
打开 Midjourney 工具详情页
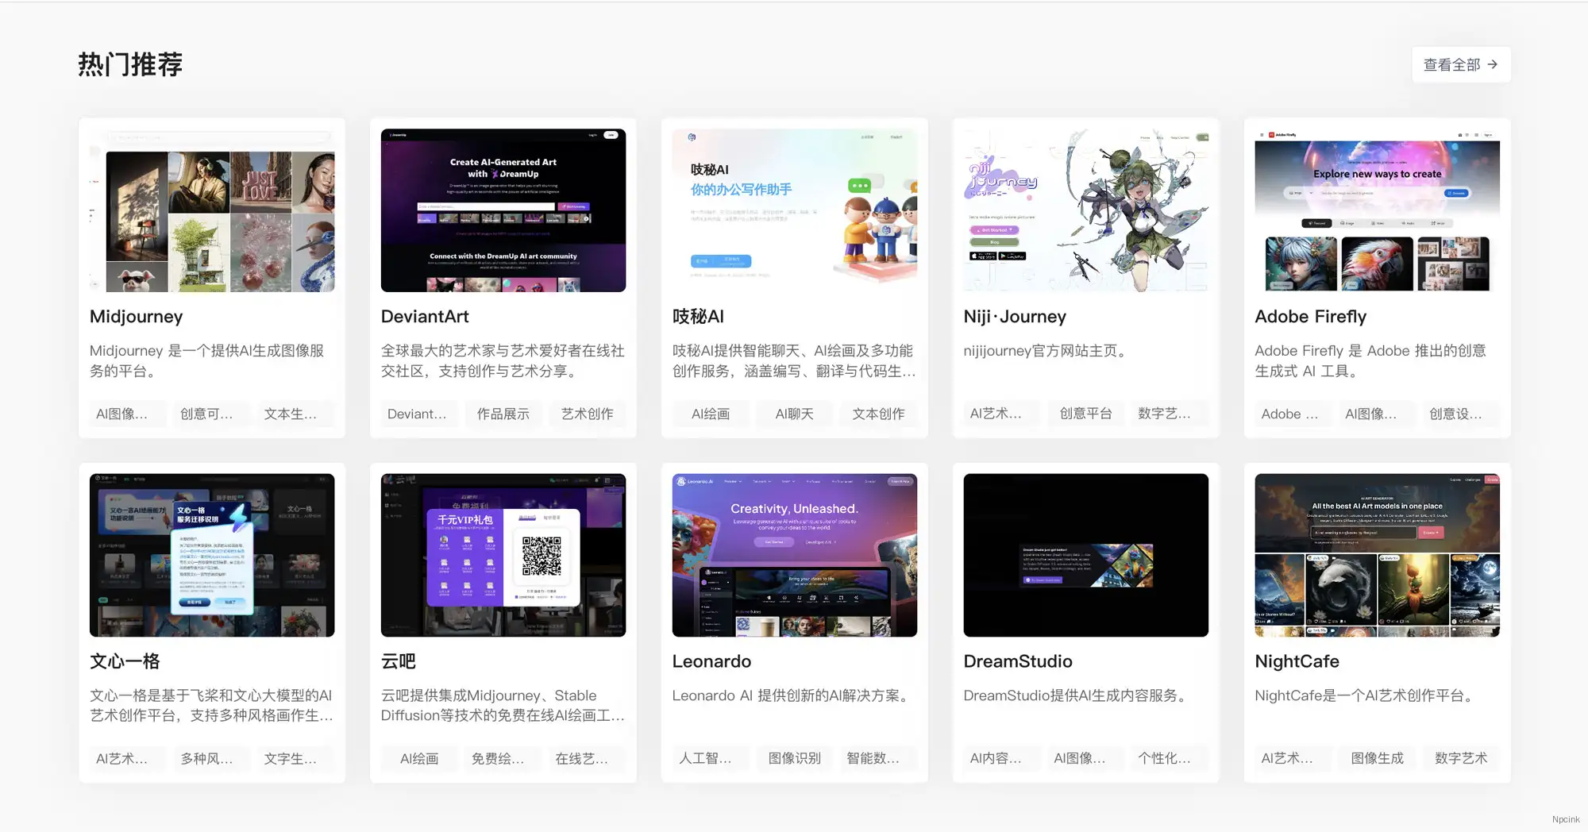click(135, 316)
